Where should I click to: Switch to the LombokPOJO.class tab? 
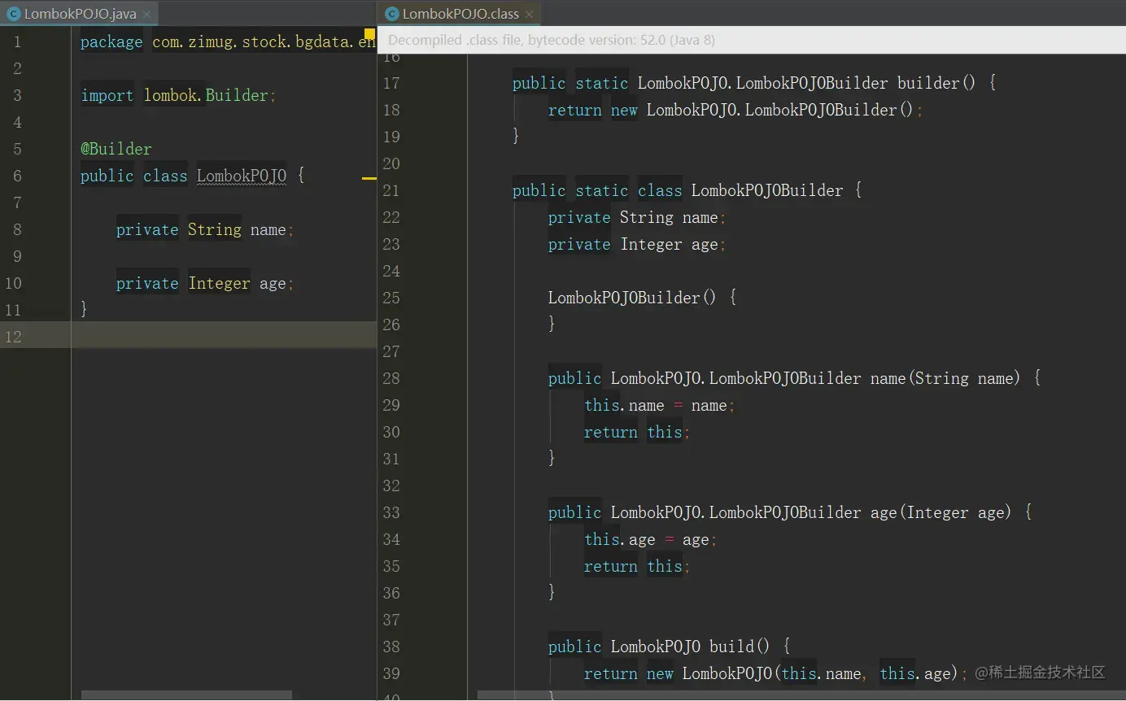pos(460,14)
